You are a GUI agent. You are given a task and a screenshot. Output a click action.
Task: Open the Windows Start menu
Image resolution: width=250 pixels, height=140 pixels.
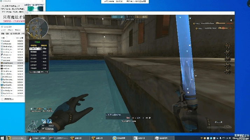coord(2,138)
